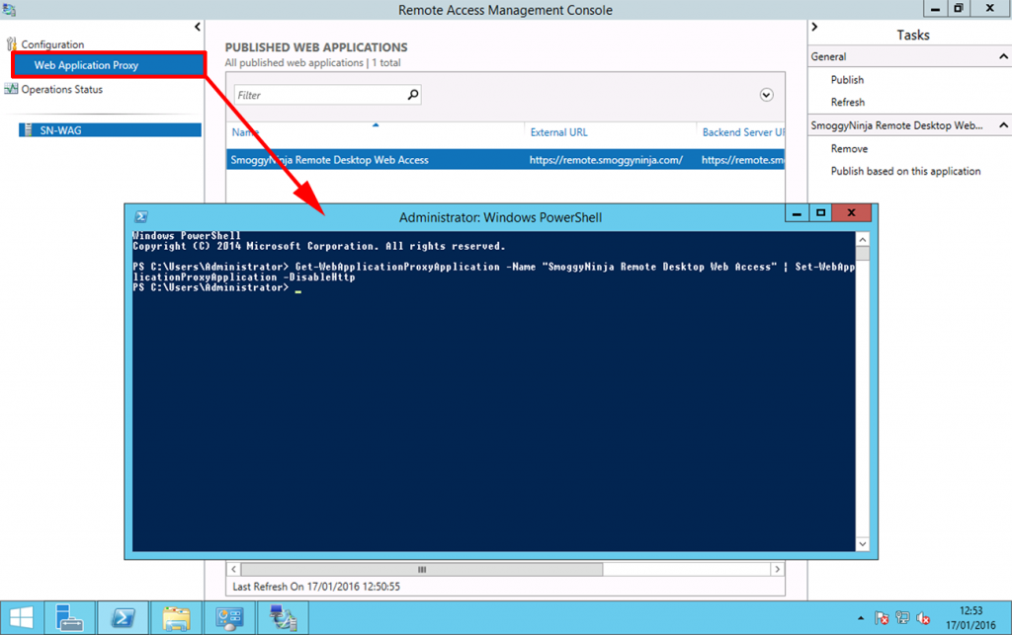Click the https://remote.smoggyninja.com/ External URL cell
The height and width of the screenshot is (635, 1012).
(x=606, y=160)
